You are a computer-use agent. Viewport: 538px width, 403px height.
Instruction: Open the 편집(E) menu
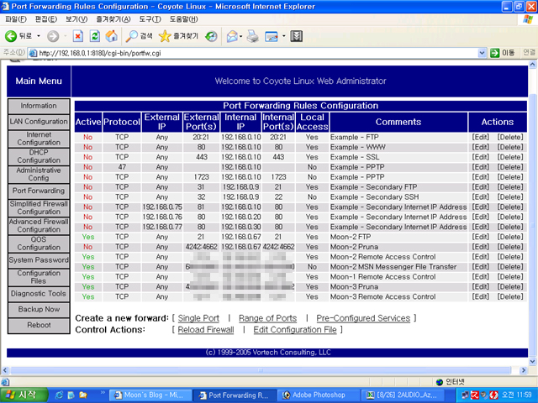pos(46,19)
